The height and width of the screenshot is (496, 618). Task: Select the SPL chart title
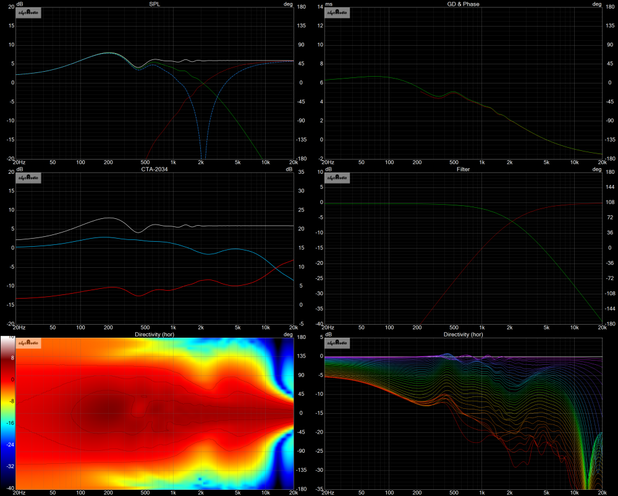coord(154,4)
